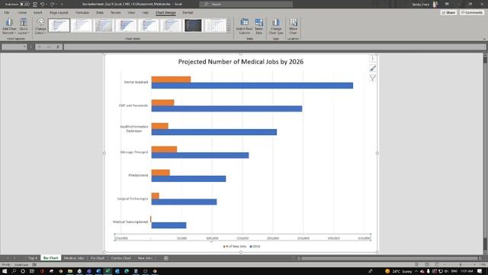Image resolution: width=488 pixels, height=275 pixels.
Task: Click the chart legend
Action: pos(241,246)
